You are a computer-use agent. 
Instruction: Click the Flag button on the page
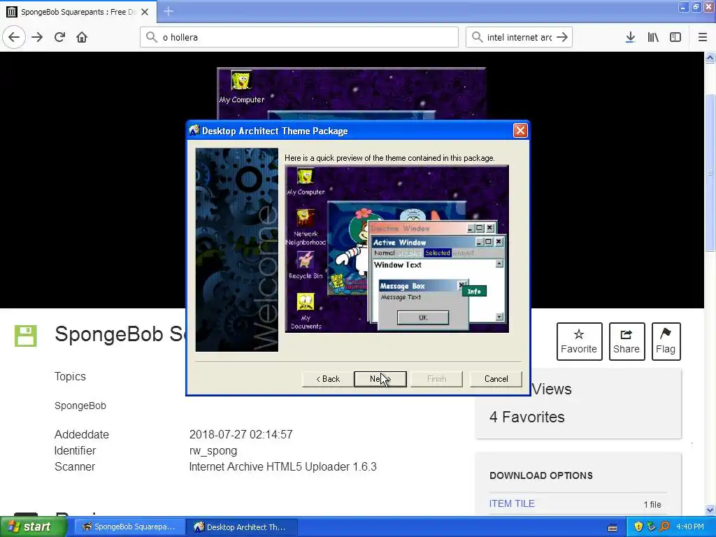tap(666, 341)
